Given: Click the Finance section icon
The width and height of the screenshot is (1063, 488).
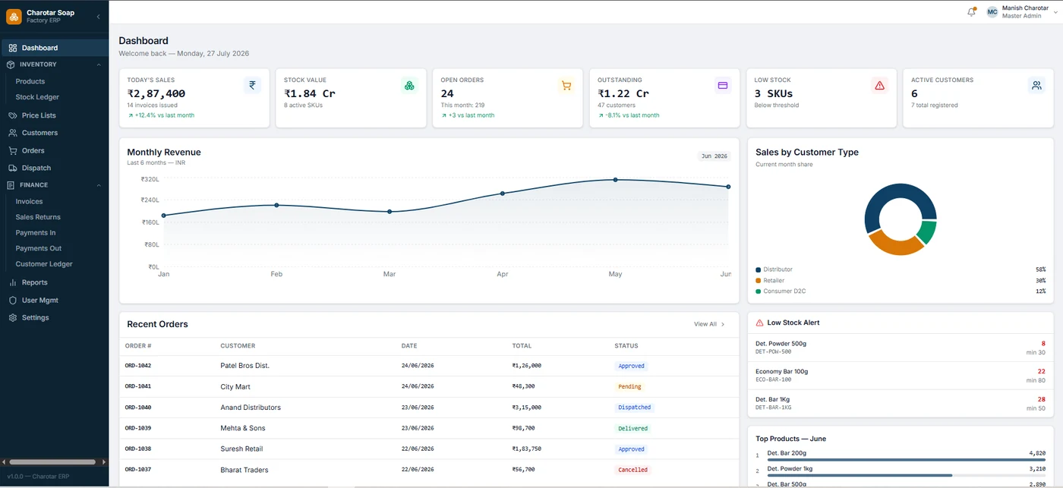Looking at the screenshot, I should pos(11,184).
